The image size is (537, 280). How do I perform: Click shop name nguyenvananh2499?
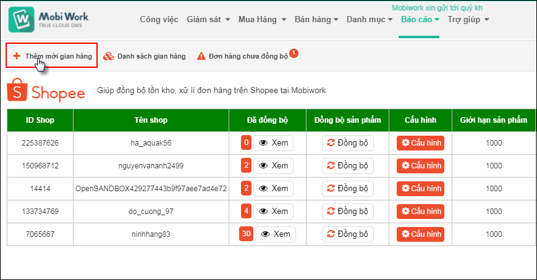click(x=151, y=166)
